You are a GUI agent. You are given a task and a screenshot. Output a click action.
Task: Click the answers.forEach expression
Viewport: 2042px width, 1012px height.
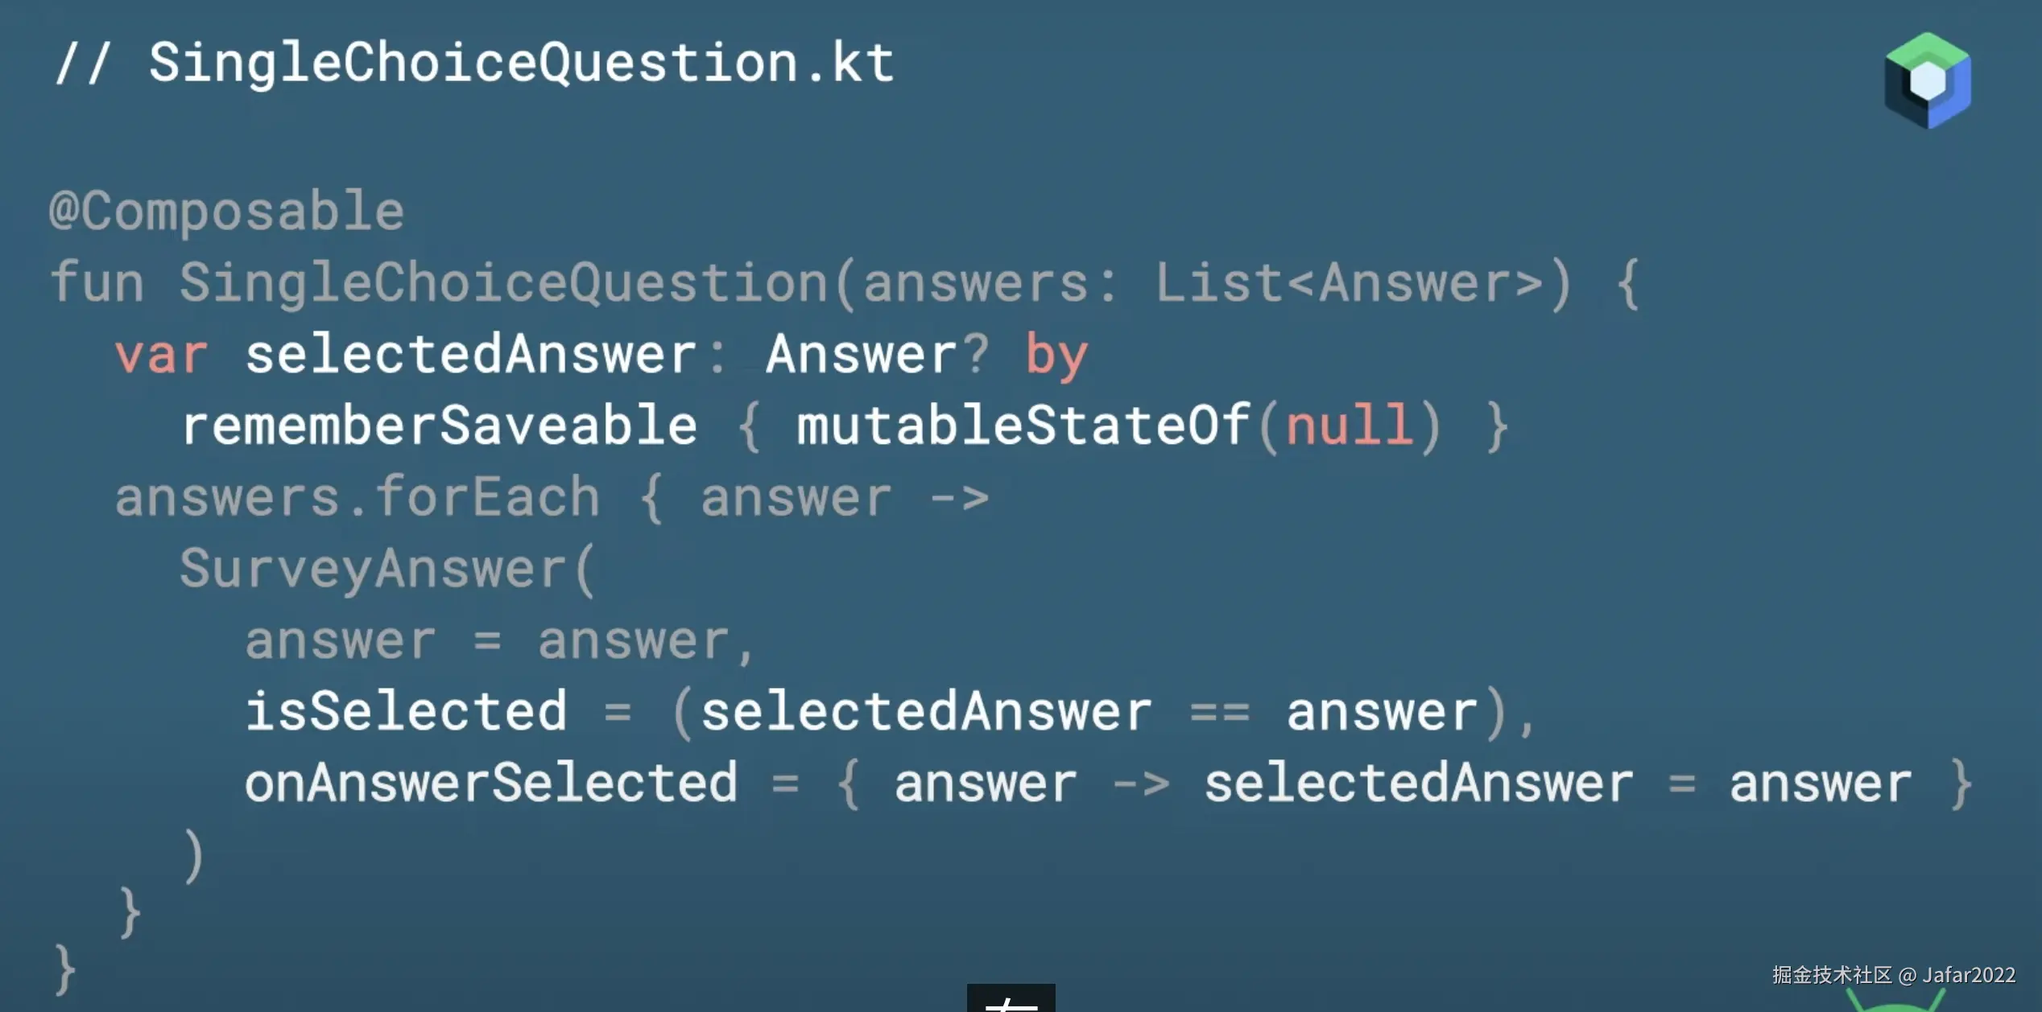[358, 497]
